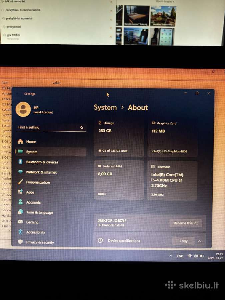Click the Accessibility figure icon

[20, 232]
